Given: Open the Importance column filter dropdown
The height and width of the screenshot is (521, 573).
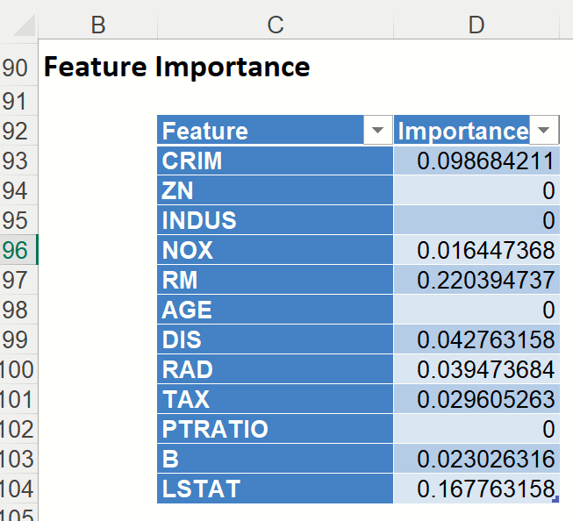Looking at the screenshot, I should (x=544, y=131).
